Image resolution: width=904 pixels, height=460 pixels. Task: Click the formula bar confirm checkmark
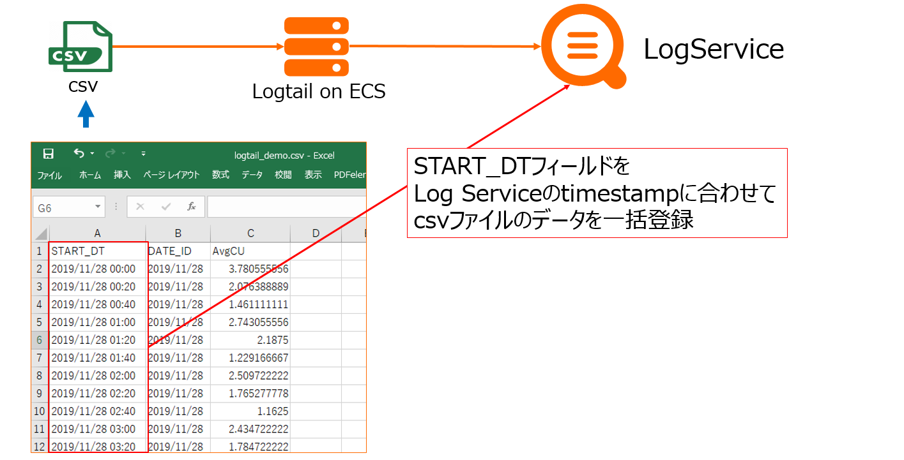click(x=166, y=207)
